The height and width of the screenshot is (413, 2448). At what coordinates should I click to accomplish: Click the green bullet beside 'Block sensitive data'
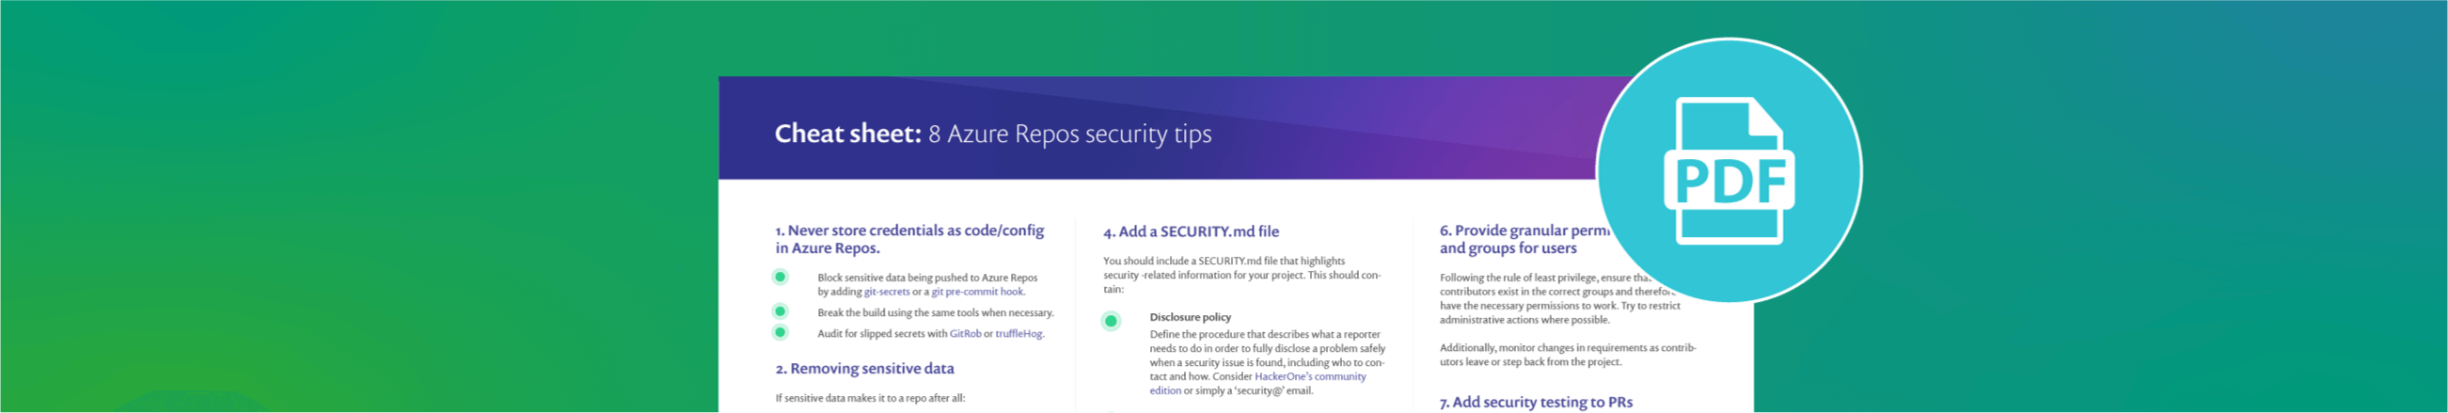coord(781,277)
